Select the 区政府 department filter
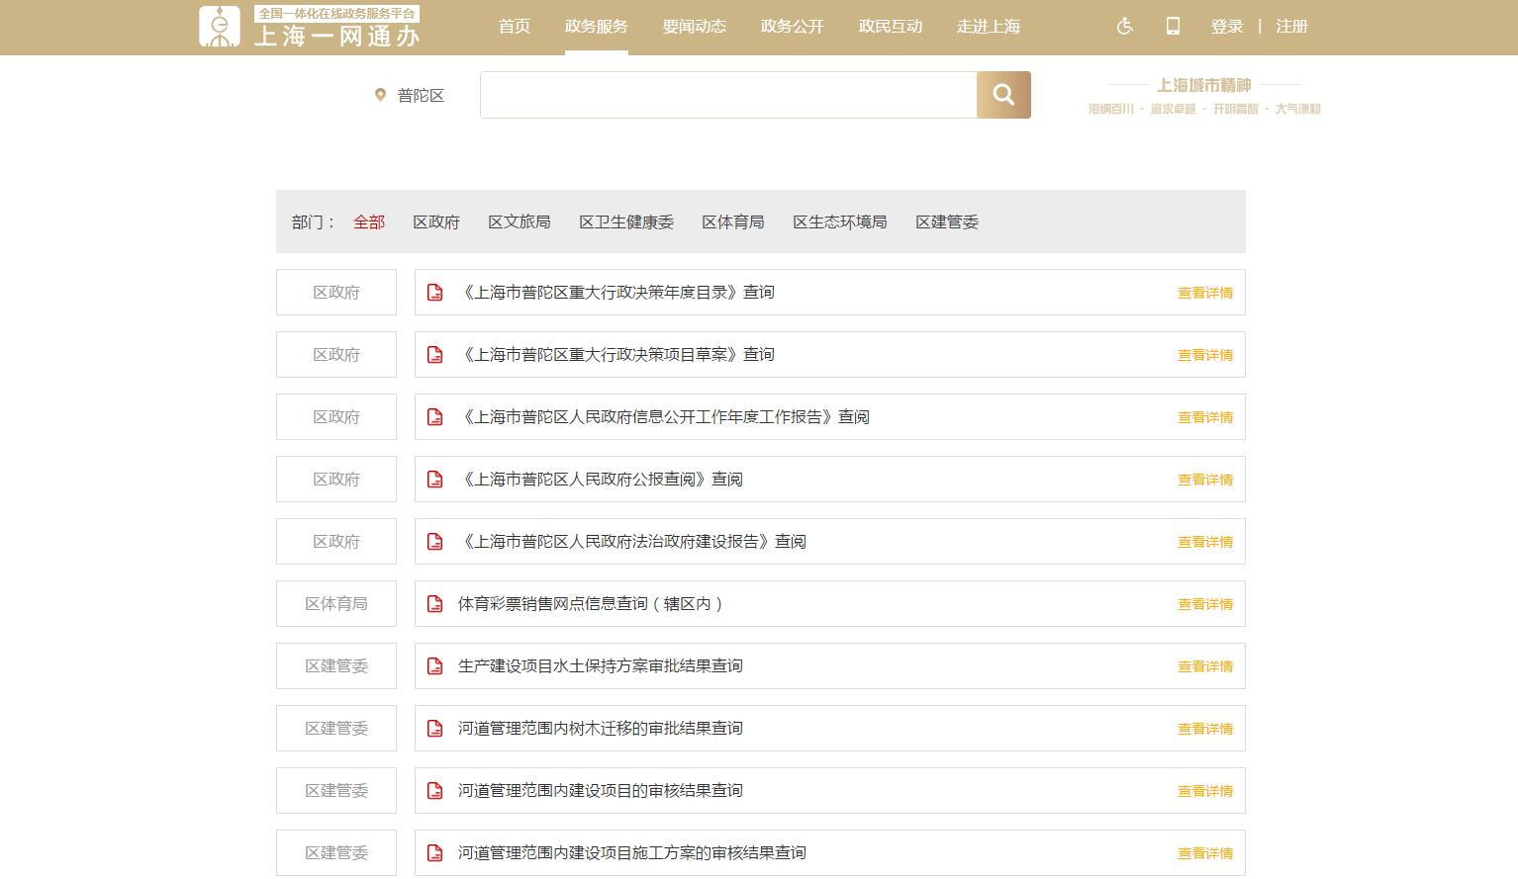This screenshot has width=1518, height=879. 436,222
